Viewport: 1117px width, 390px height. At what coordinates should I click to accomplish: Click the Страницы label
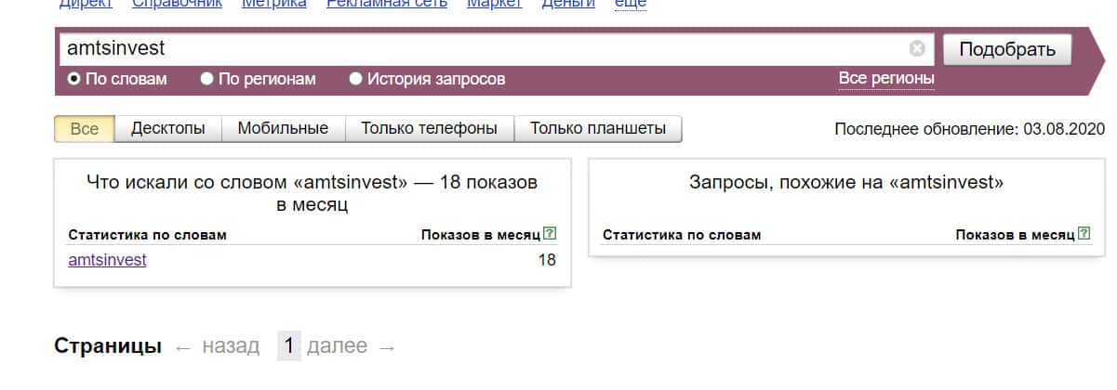(x=108, y=346)
